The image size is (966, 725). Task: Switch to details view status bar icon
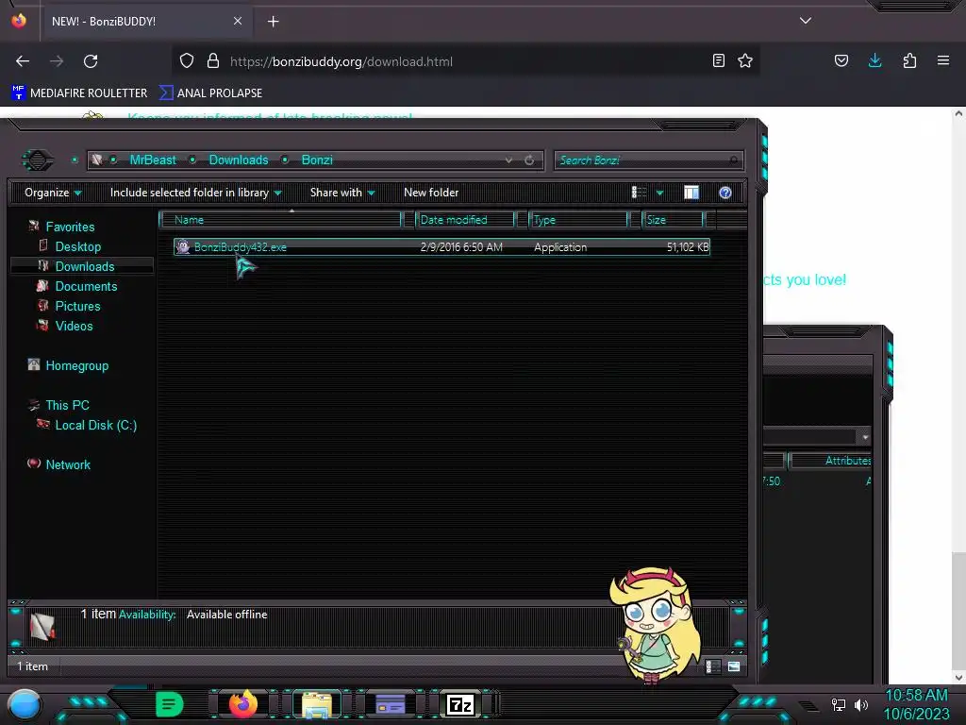click(x=712, y=666)
